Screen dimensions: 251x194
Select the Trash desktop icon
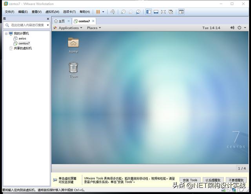[x=73, y=70]
